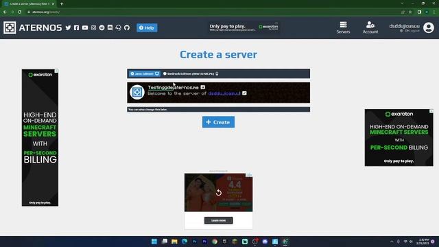This screenshot has width=439, height=247.
Task: Open Chrome from the taskbar
Action: coord(215,242)
